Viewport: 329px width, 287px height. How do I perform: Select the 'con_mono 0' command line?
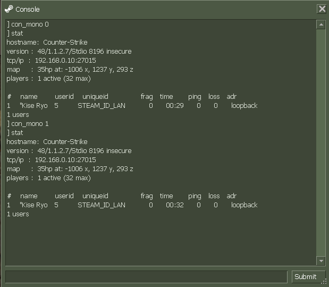coord(28,24)
